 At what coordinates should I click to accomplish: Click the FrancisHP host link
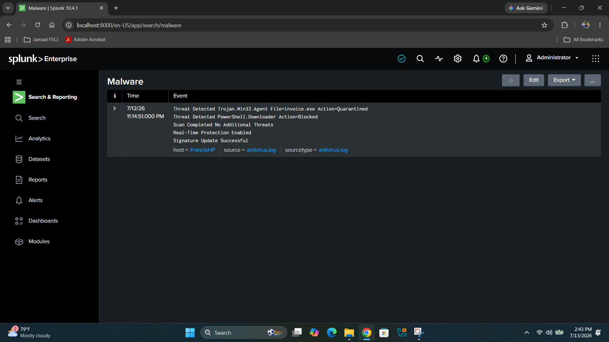(x=202, y=150)
